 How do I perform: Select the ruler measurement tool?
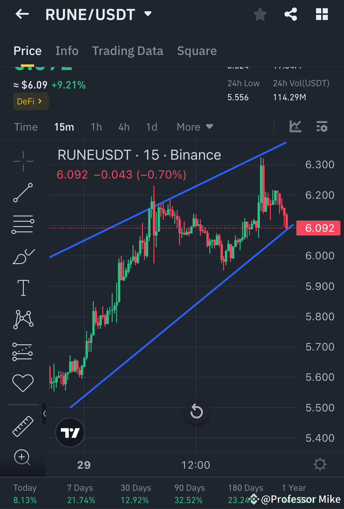click(x=23, y=426)
